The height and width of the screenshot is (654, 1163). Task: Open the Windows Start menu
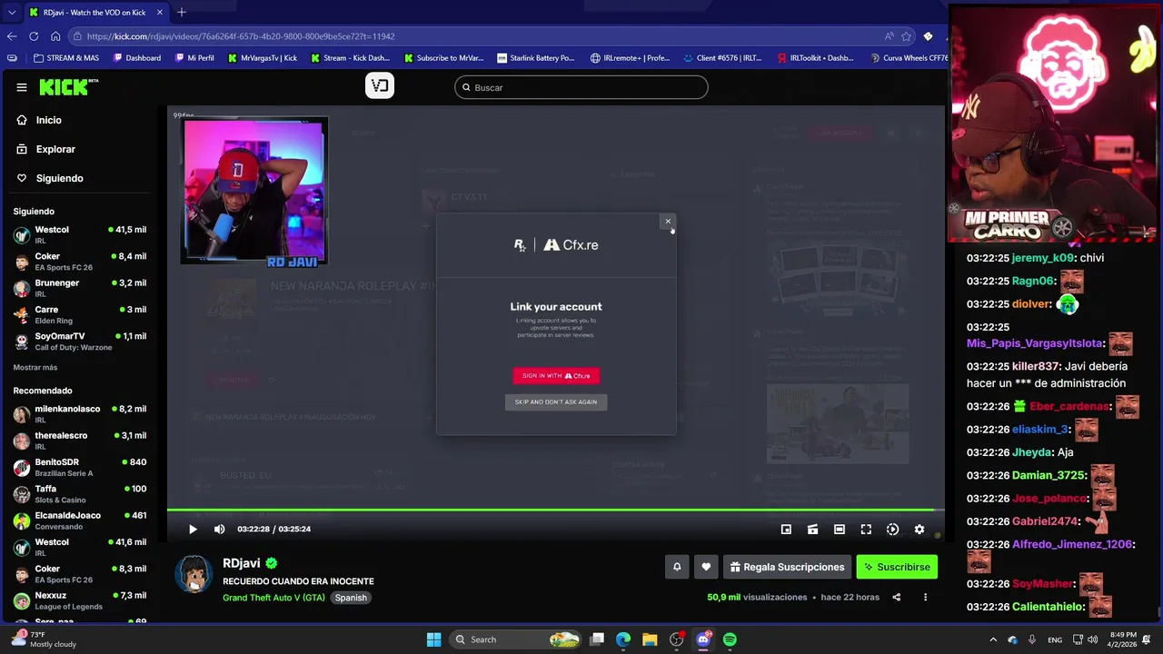coord(433,639)
